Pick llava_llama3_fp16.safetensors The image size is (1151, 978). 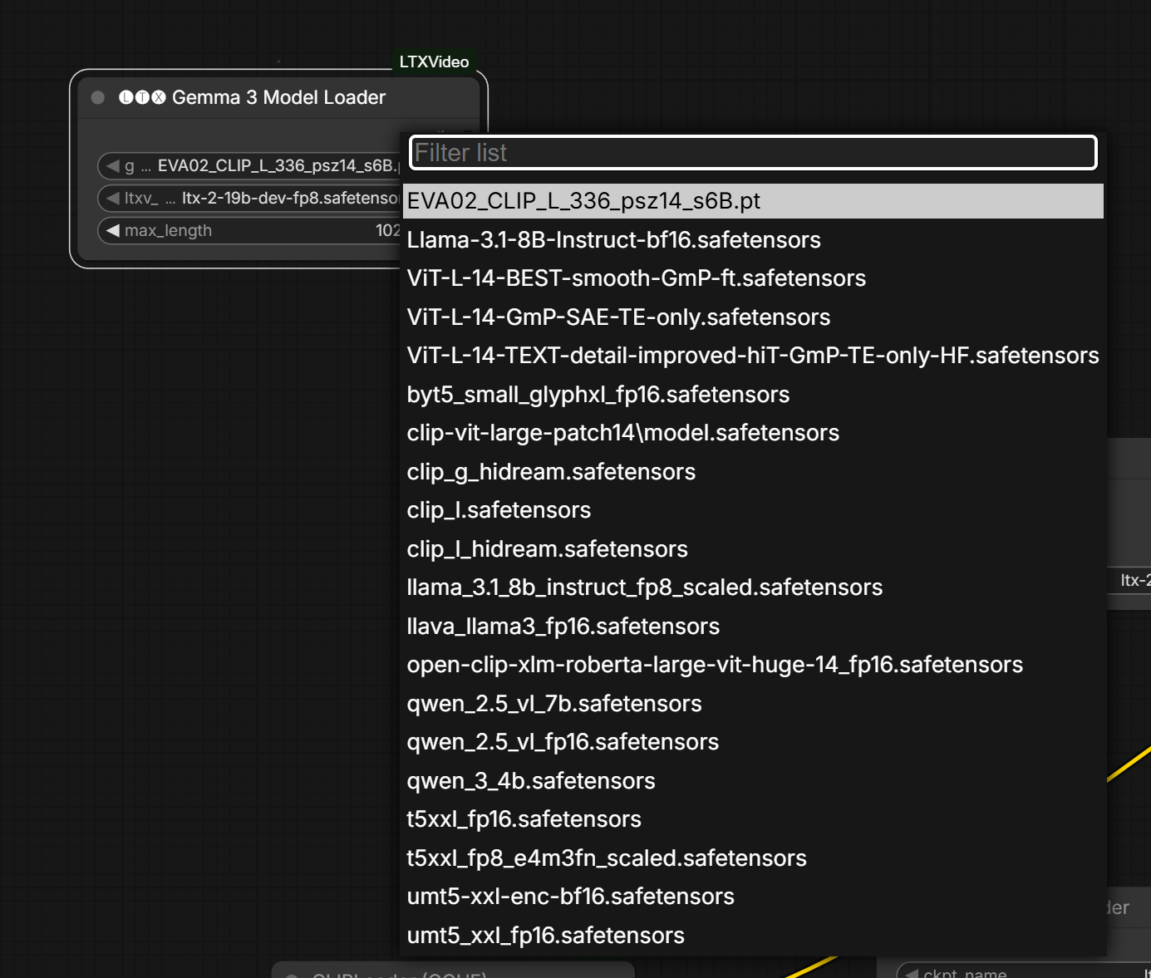pos(753,627)
